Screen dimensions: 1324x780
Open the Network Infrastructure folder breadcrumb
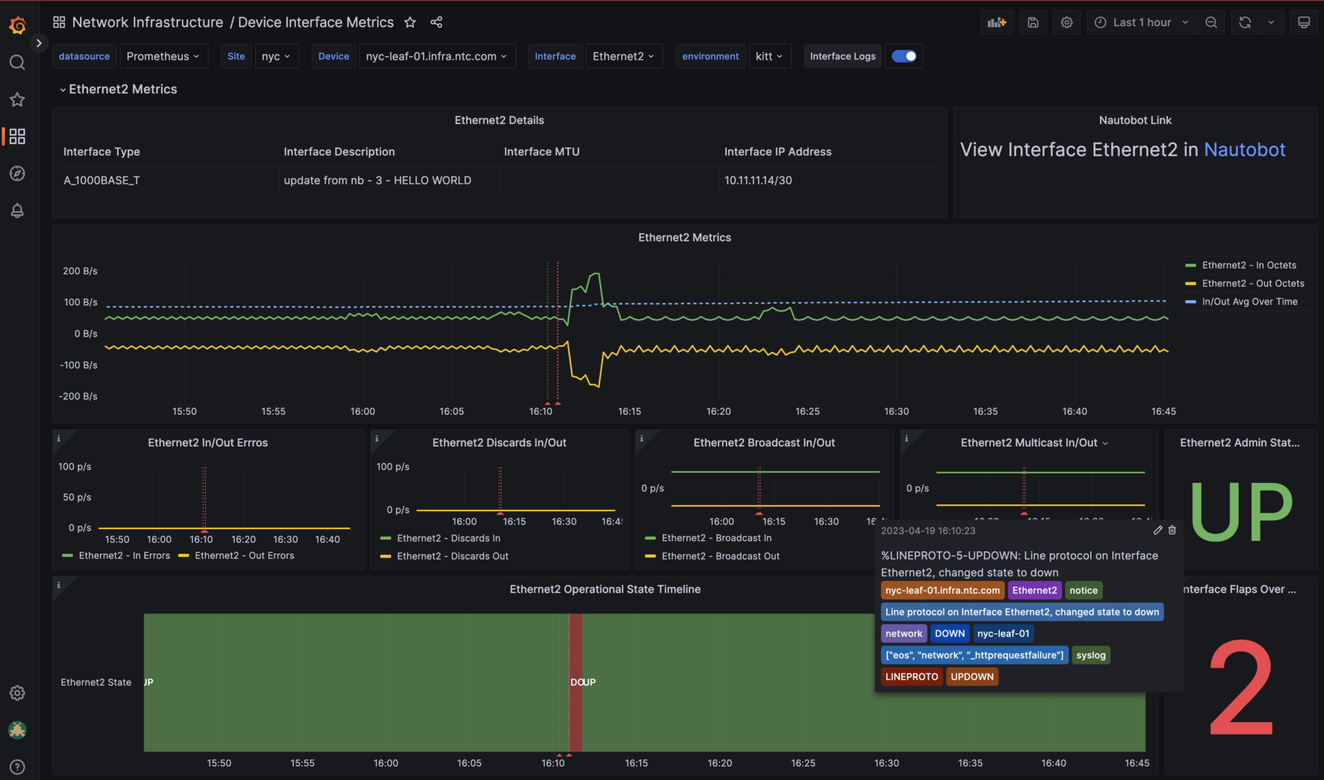pos(148,22)
